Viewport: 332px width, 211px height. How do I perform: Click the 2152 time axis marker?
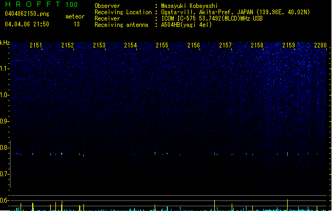68,45
